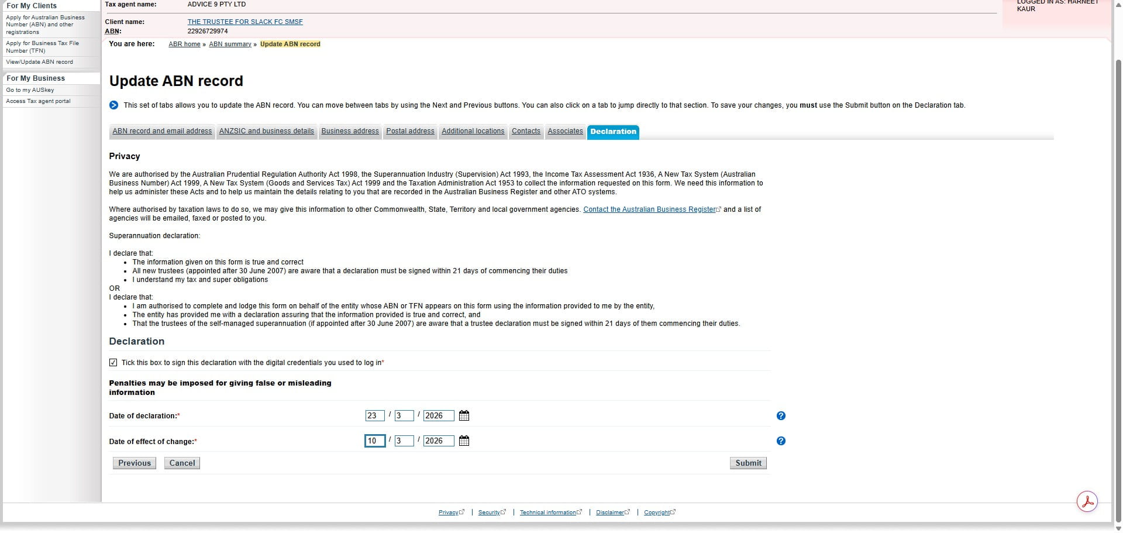1123x533 pixels.
Task: Click the blue arrow info icon beside instructions
Action: point(113,105)
